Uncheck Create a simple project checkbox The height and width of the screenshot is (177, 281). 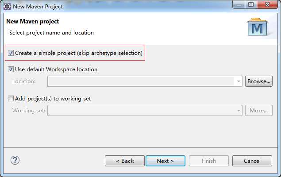click(11, 53)
